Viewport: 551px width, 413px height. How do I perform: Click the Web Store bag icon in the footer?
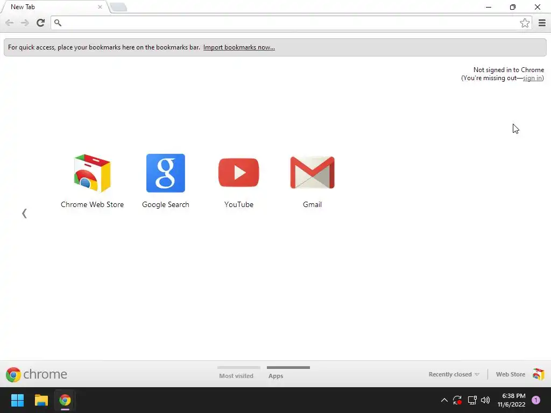[538, 374]
